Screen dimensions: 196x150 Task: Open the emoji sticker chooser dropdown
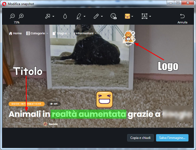click(x=132, y=16)
